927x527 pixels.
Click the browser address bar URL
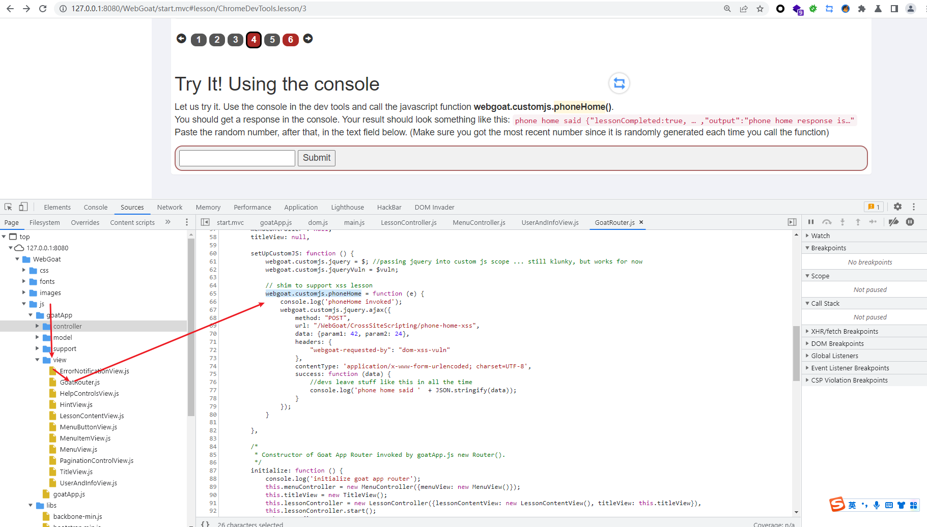click(189, 9)
